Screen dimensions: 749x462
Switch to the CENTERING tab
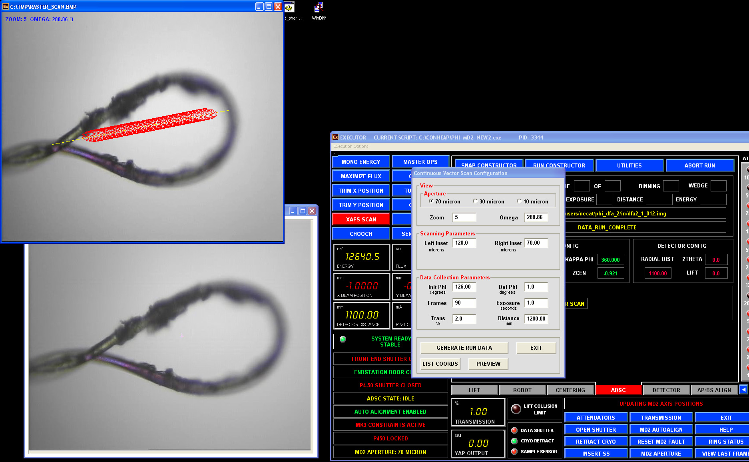click(x=570, y=390)
